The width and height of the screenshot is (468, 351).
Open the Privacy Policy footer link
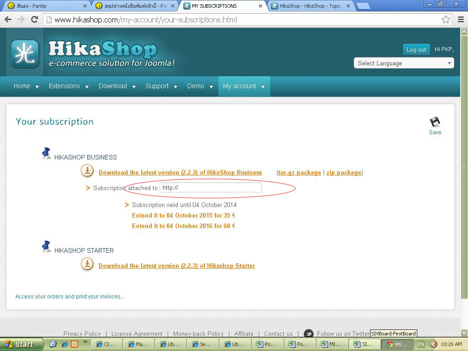pyautogui.click(x=82, y=334)
